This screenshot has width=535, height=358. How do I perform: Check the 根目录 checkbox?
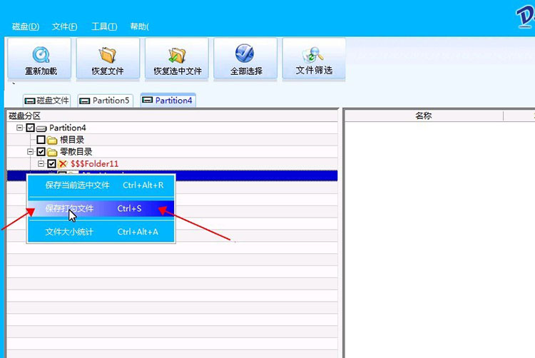click(x=41, y=140)
